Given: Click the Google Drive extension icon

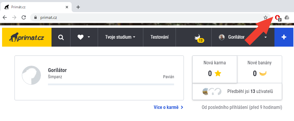Looking at the screenshot, I should pos(287,17).
